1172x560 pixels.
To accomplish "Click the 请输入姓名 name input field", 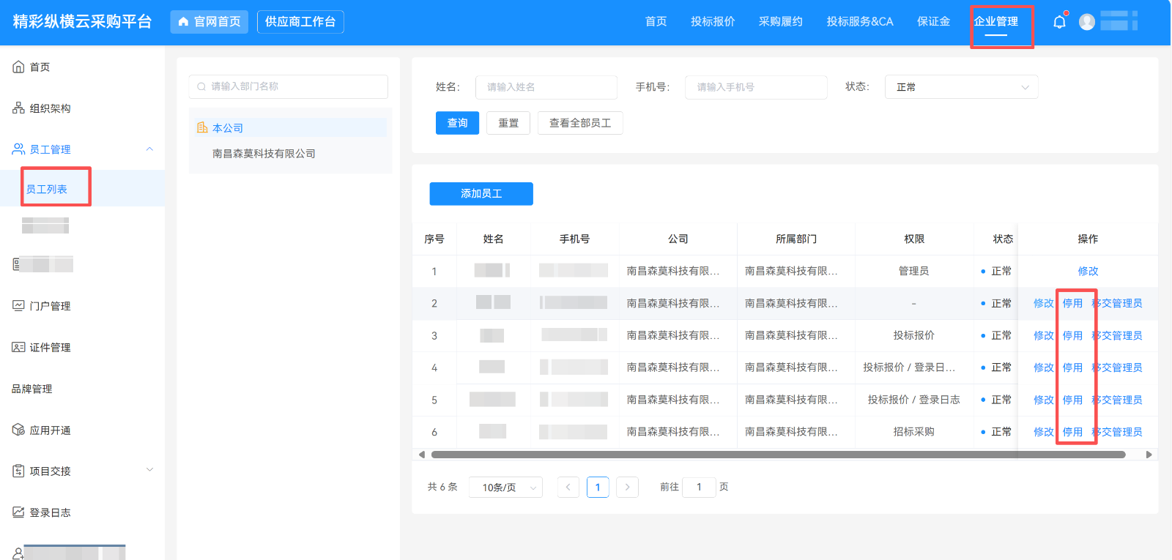I will pyautogui.click(x=546, y=87).
